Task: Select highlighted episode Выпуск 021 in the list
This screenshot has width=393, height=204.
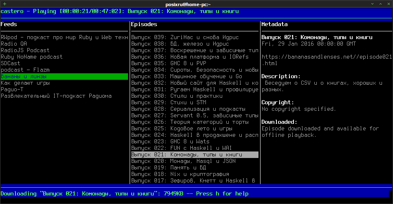Action: pyautogui.click(x=195, y=154)
